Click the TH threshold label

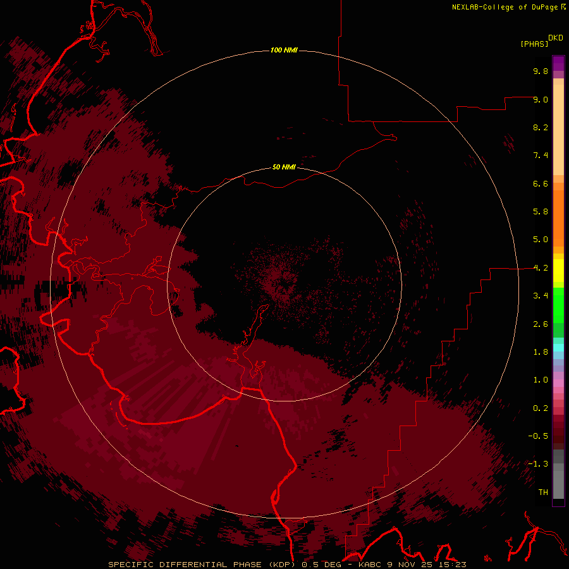pos(543,493)
